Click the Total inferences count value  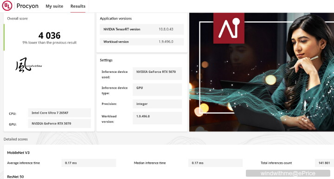click(324, 163)
